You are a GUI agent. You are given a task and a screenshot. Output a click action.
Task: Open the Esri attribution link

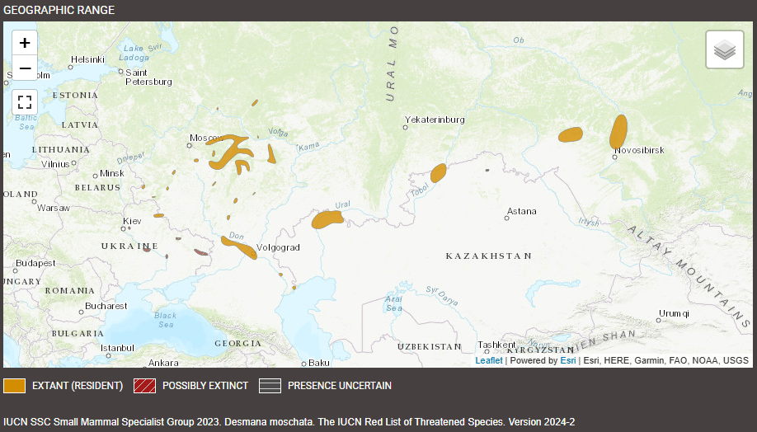568,360
